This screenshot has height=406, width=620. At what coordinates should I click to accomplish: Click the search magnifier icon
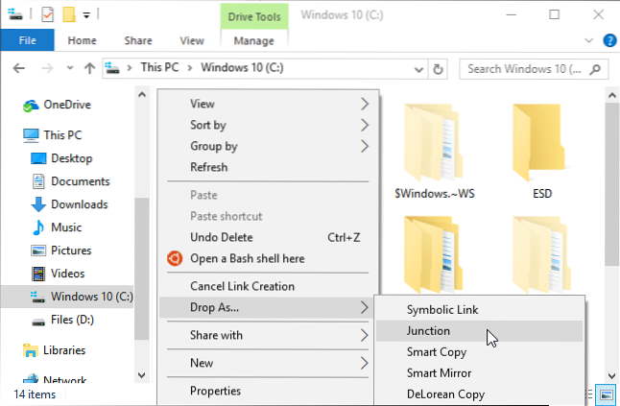[x=595, y=69]
